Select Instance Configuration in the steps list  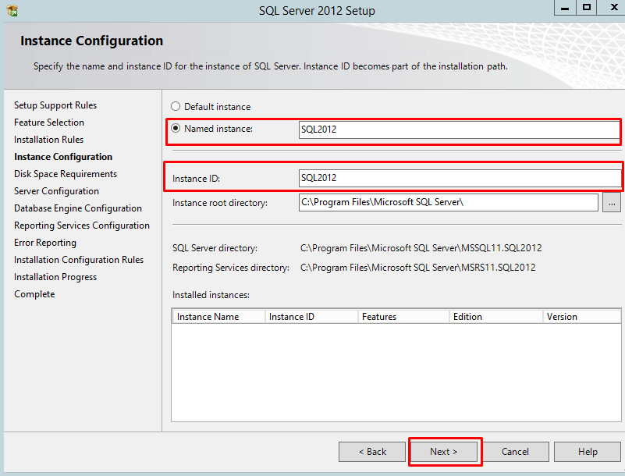(x=63, y=157)
